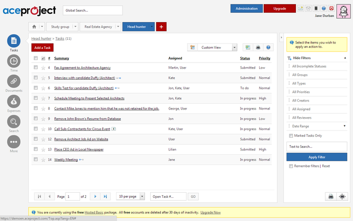
Task: Open the Custom View dropdown
Action: [x=234, y=47]
